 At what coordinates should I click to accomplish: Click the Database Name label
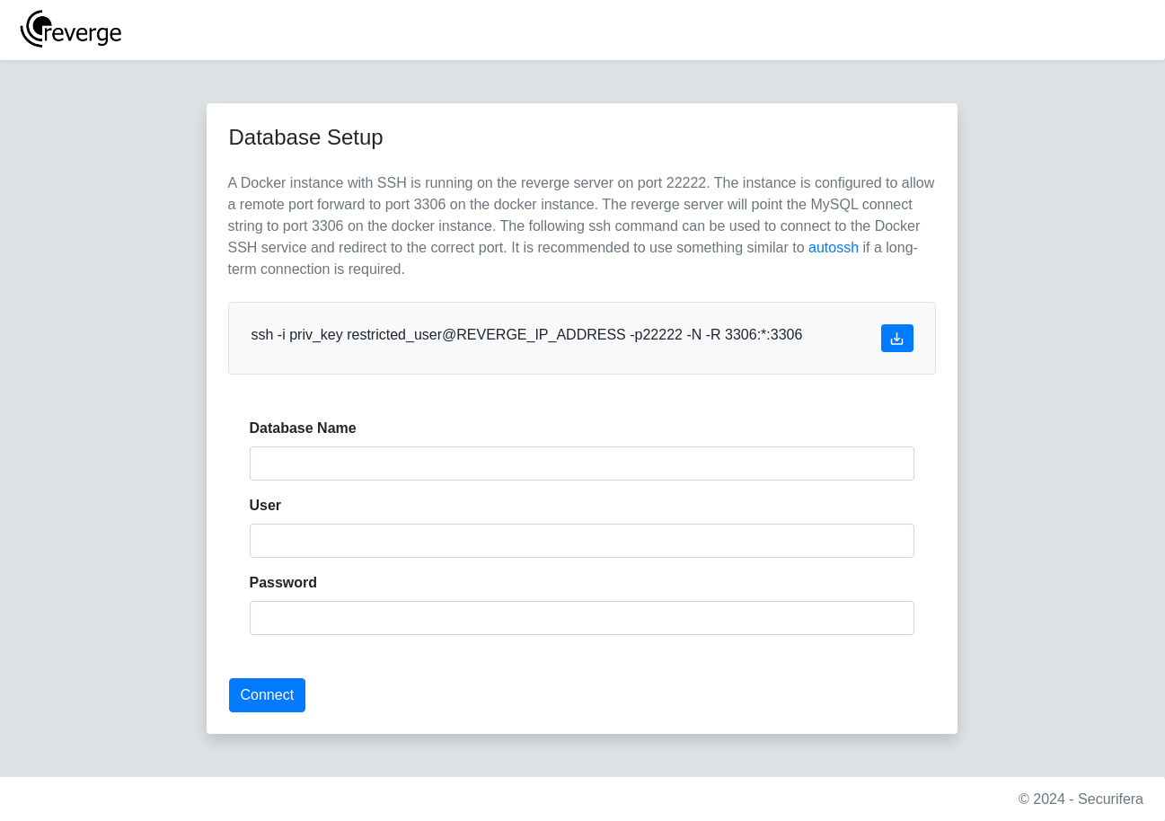pyautogui.click(x=303, y=428)
